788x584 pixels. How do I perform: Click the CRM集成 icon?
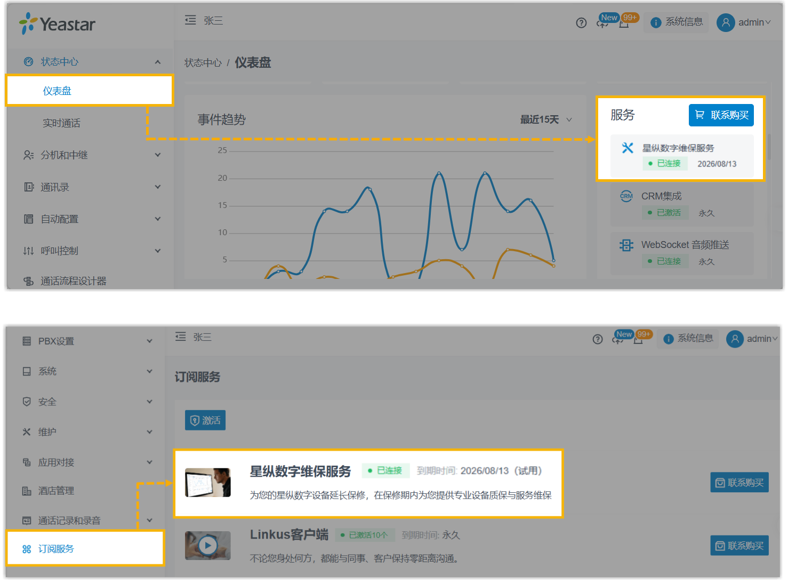[626, 196]
